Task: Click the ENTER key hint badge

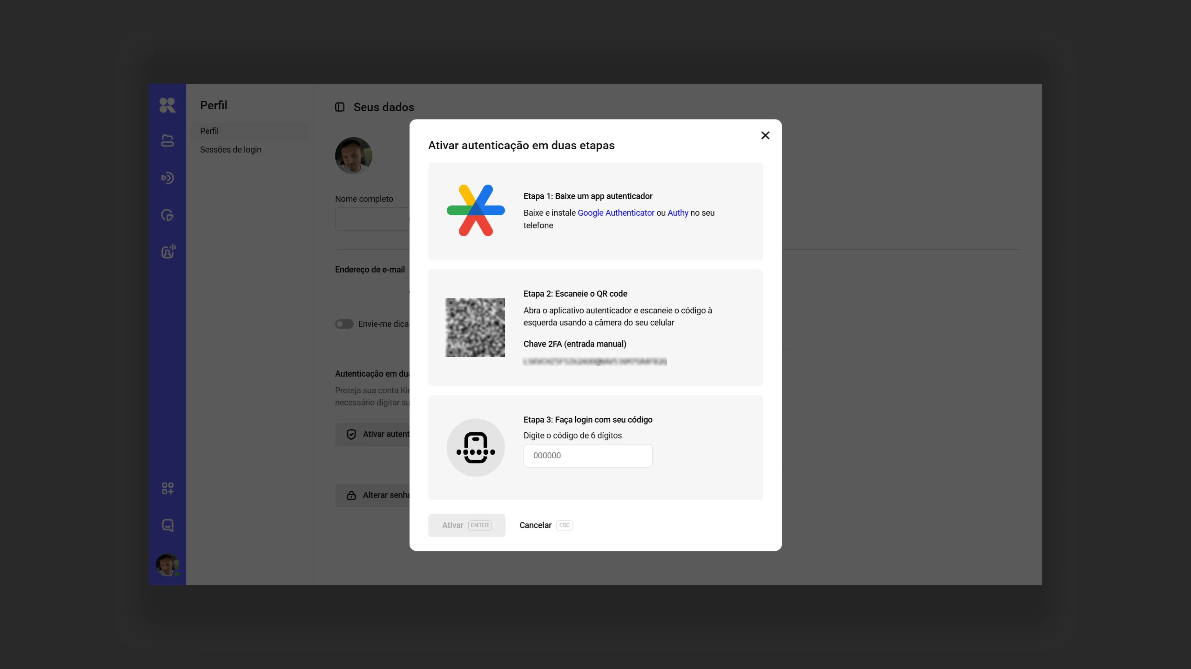Action: [x=480, y=525]
